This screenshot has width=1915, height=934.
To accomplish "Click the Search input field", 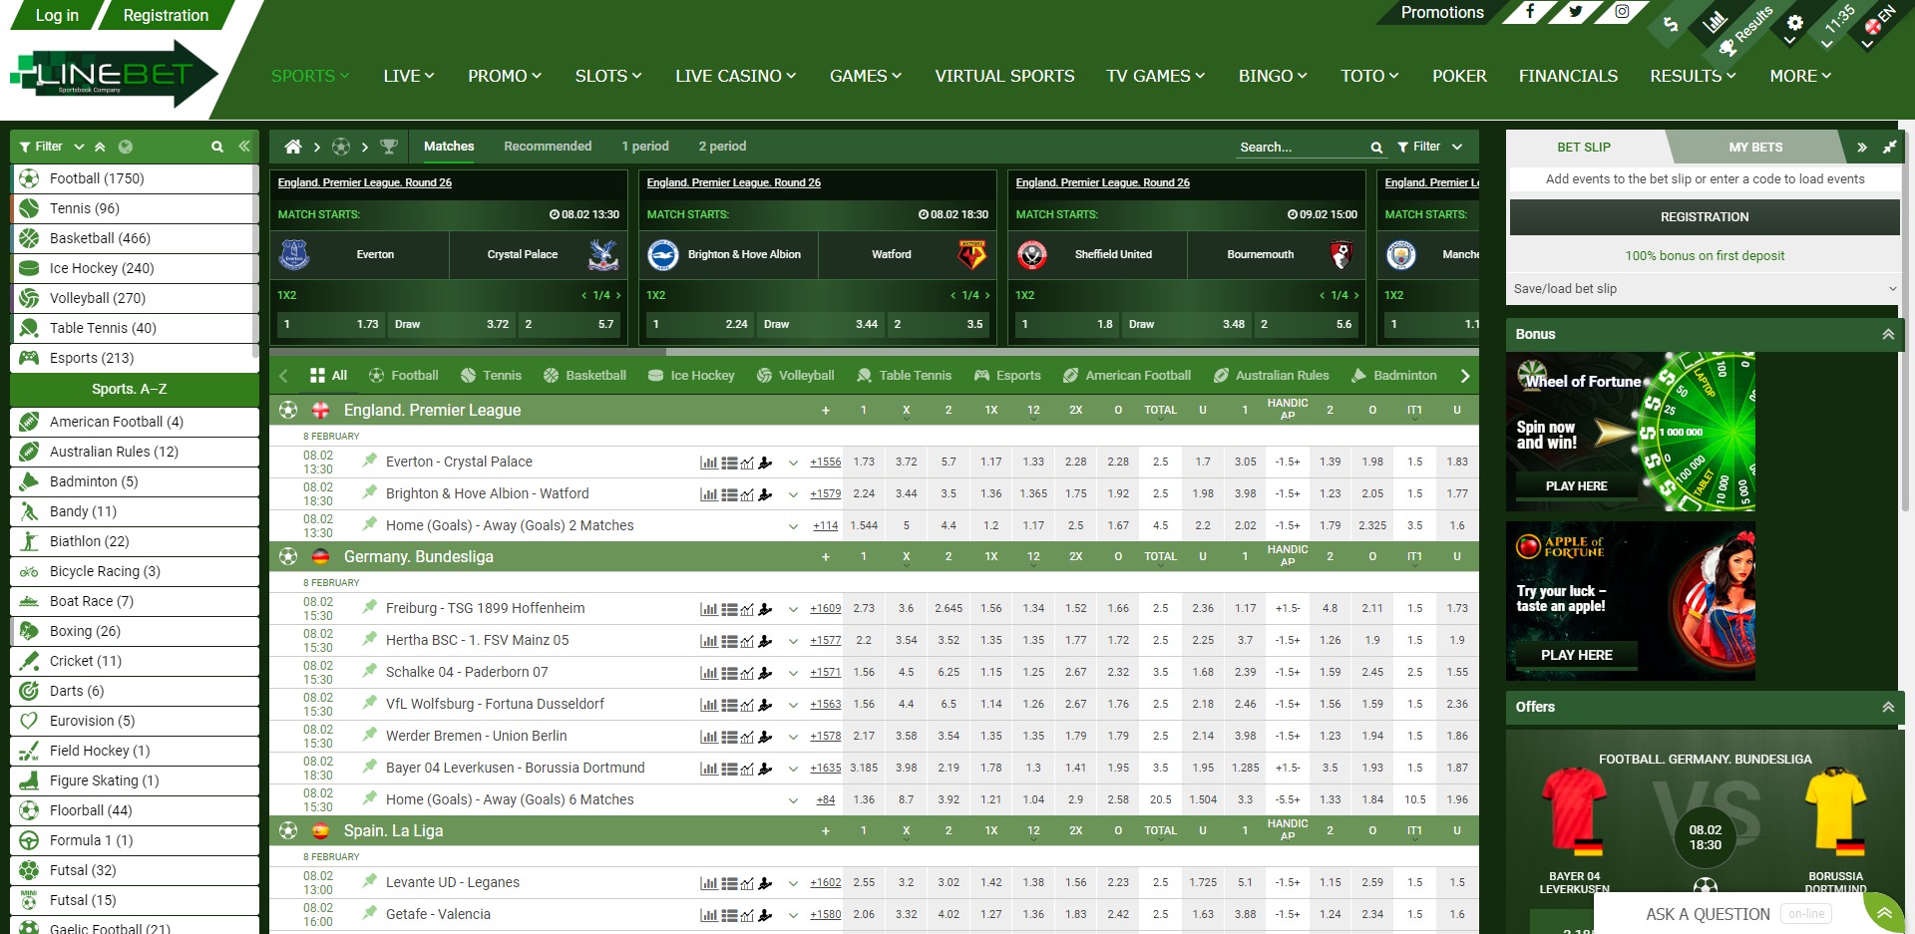I will coord(1302,148).
